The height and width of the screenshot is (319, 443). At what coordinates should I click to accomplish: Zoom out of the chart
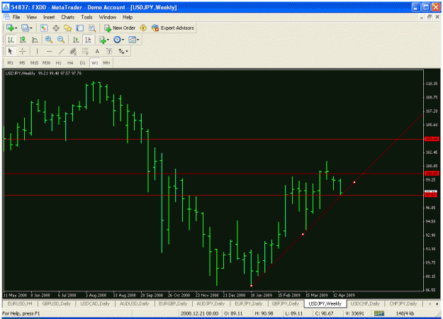[x=61, y=40]
